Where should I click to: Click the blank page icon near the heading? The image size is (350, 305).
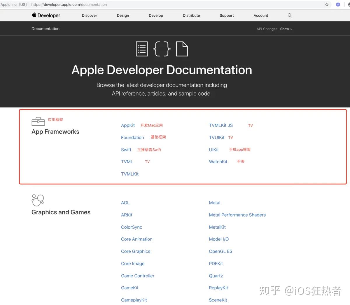coord(182,49)
